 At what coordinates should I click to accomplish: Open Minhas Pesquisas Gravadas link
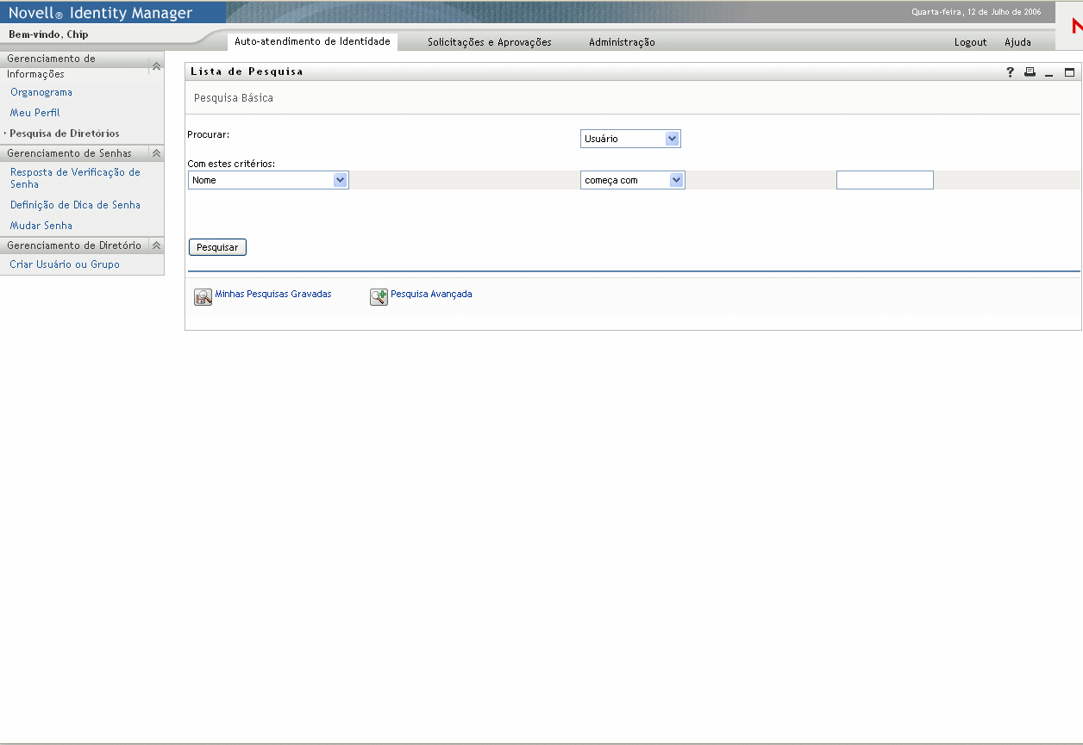[x=273, y=294]
